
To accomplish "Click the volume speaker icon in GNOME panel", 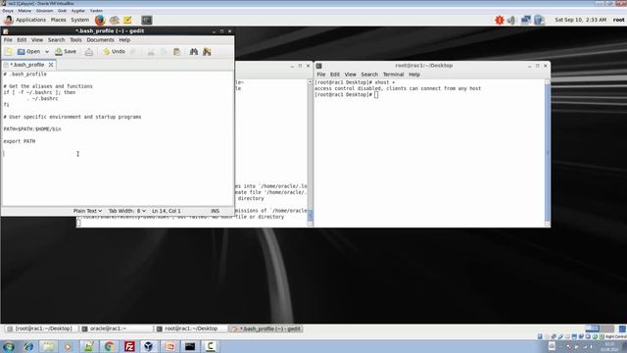I will coord(511,20).
